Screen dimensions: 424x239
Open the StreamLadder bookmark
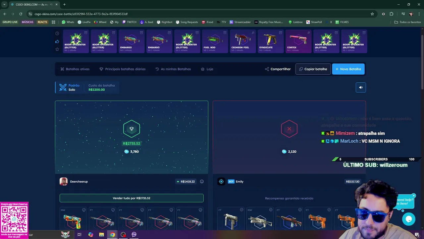click(240, 22)
